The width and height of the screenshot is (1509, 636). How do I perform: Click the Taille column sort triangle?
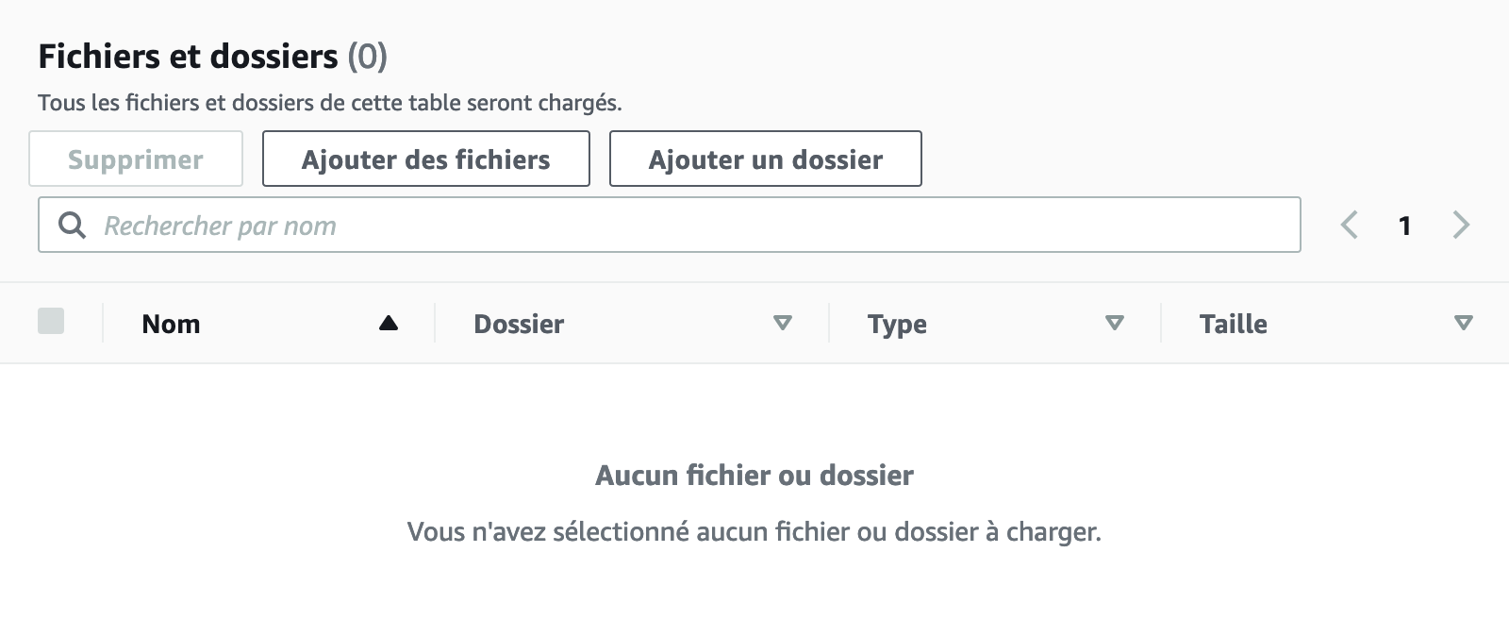click(1463, 324)
